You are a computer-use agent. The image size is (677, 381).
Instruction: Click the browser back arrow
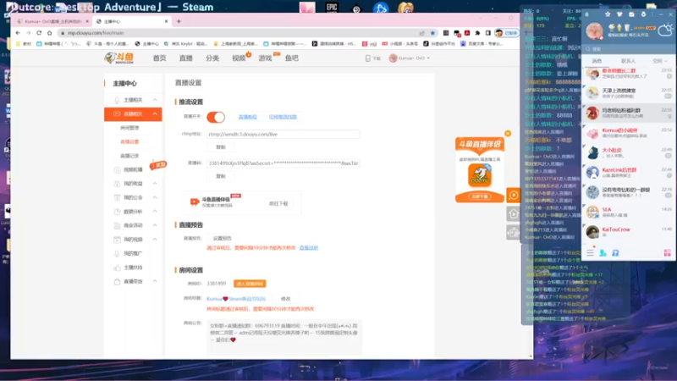coord(18,33)
